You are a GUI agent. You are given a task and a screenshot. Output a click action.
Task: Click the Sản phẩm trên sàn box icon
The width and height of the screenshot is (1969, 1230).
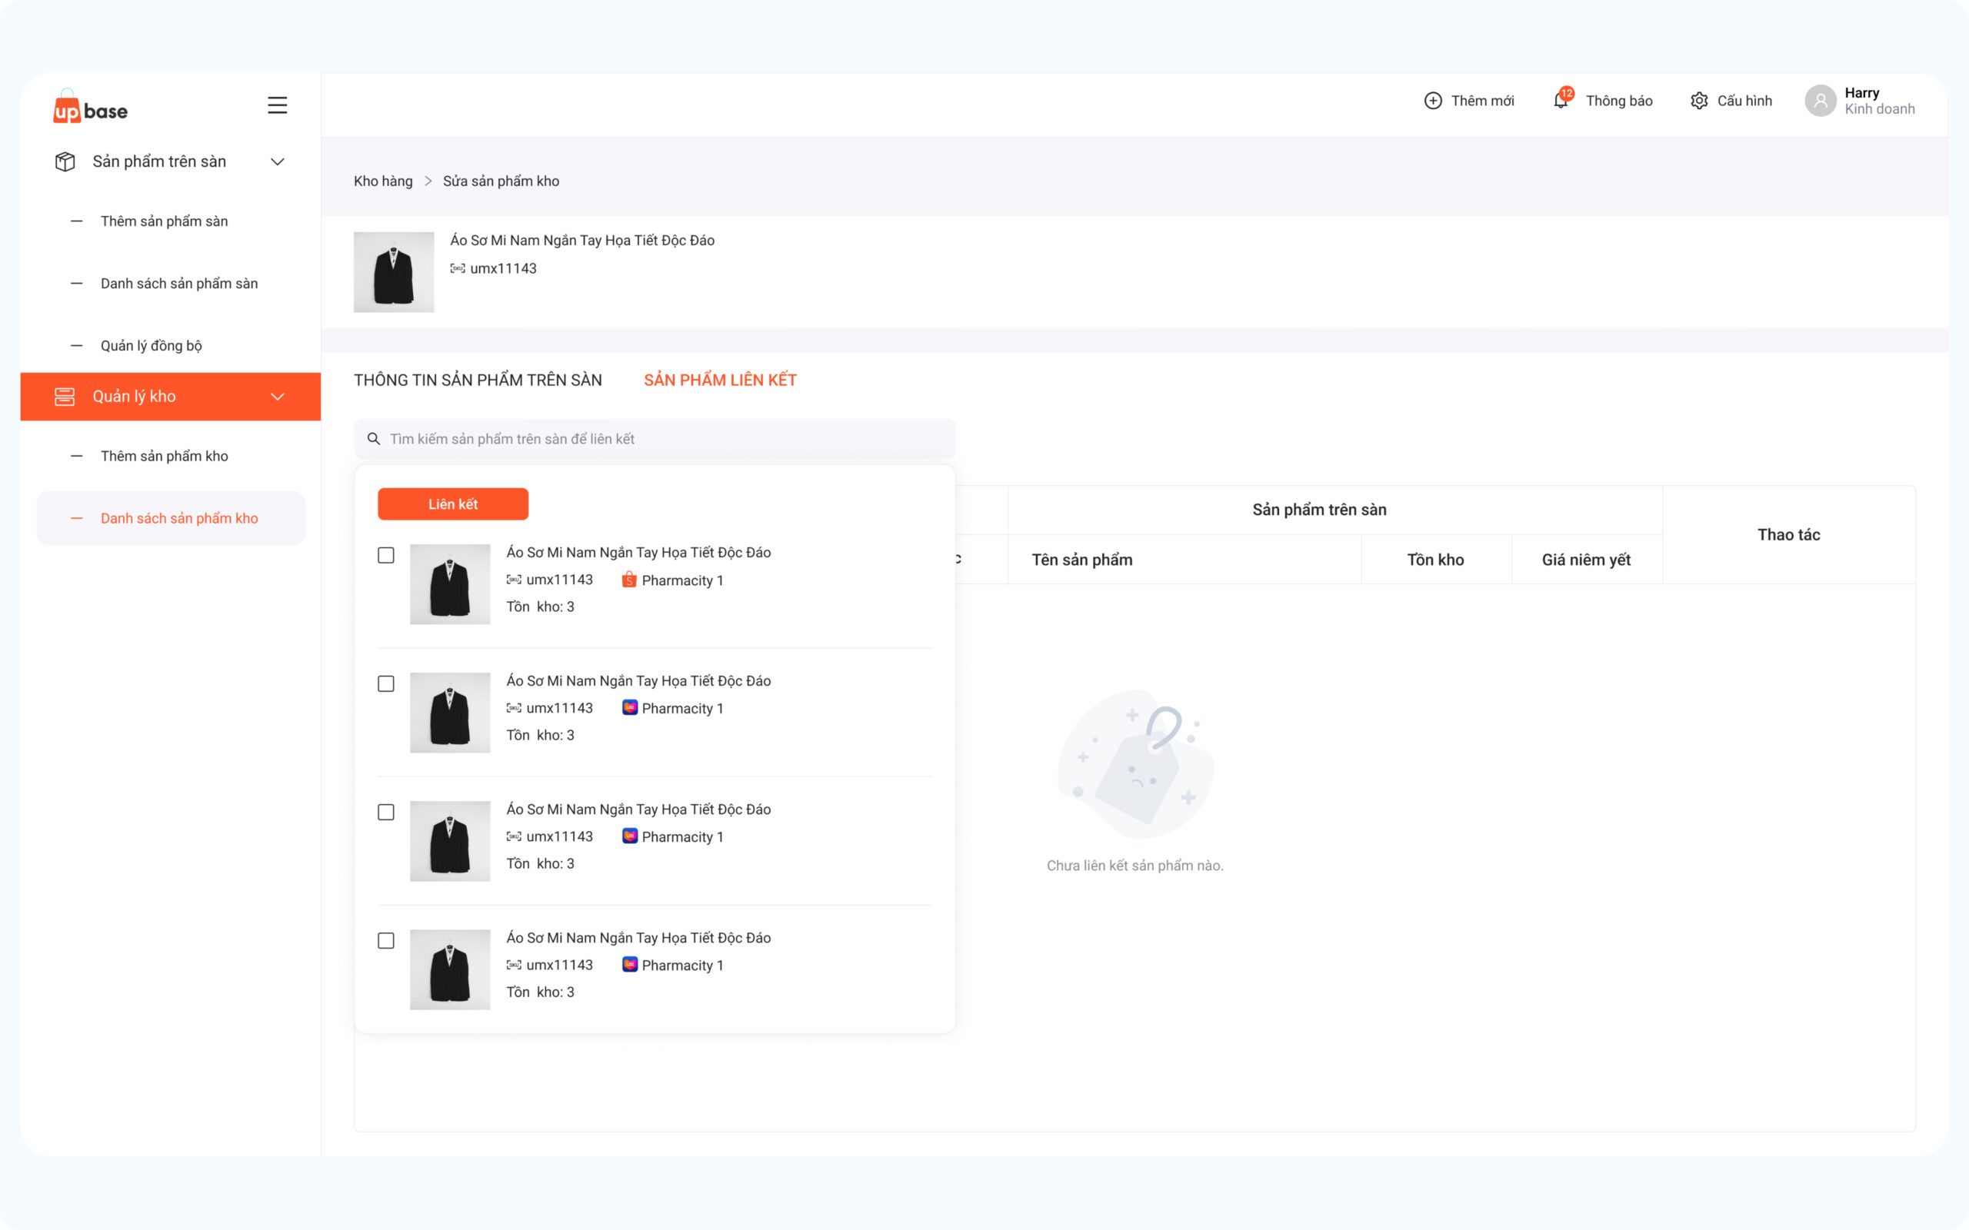[x=65, y=162]
